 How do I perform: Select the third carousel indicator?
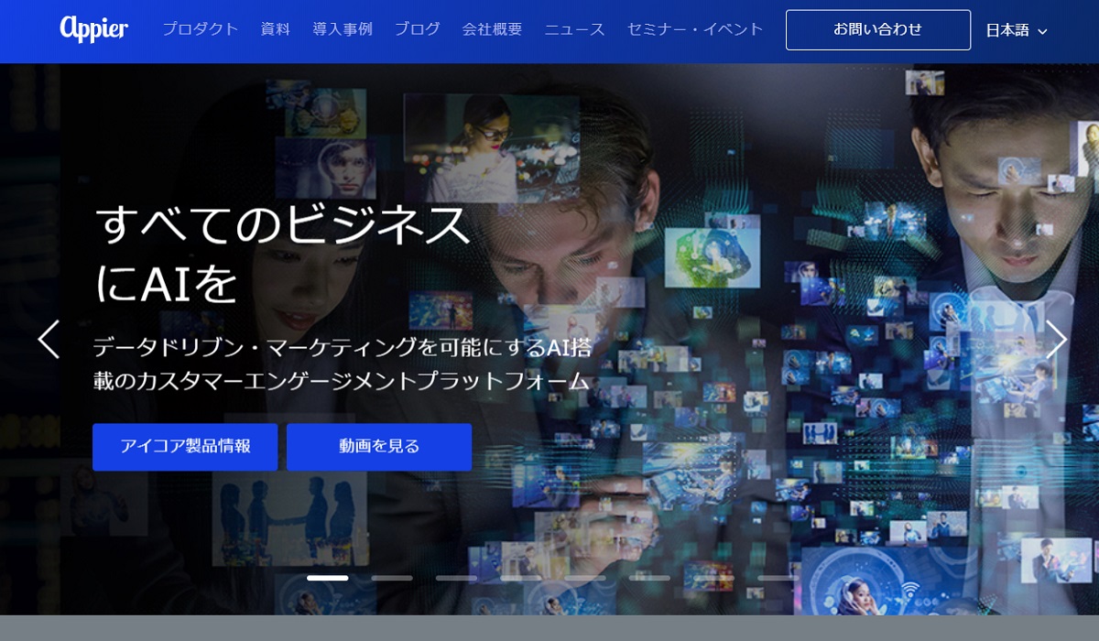click(456, 578)
